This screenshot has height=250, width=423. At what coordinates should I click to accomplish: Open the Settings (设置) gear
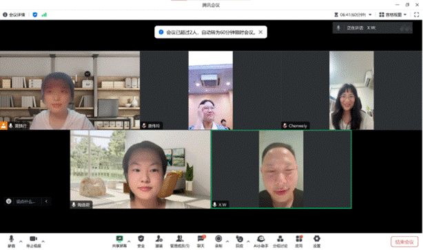pyautogui.click(x=317, y=241)
